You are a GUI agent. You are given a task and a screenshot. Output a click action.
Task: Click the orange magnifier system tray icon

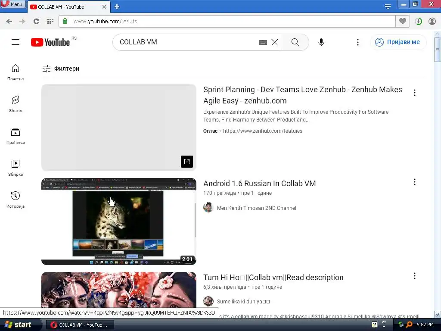[x=410, y=325]
